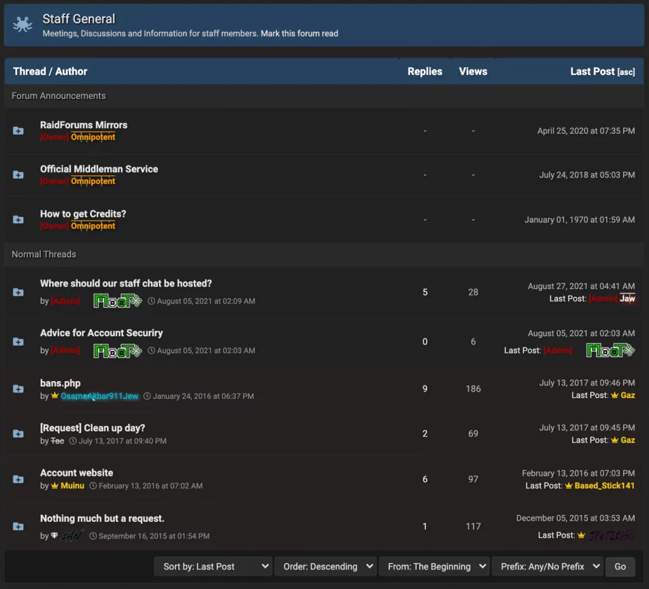
Task: Click the Go button
Action: tap(620, 566)
